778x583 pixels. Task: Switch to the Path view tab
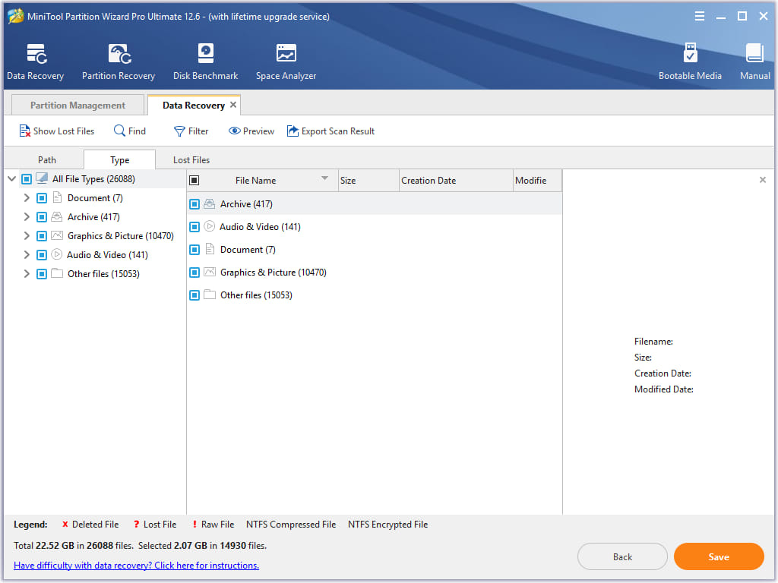[x=46, y=159]
